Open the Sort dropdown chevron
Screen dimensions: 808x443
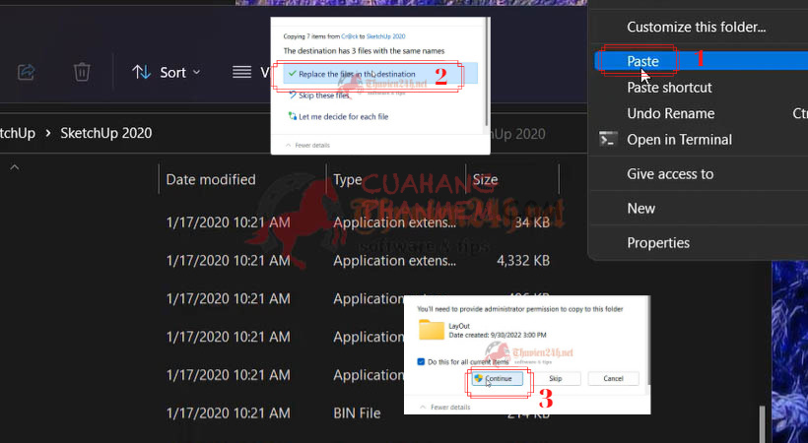[196, 73]
